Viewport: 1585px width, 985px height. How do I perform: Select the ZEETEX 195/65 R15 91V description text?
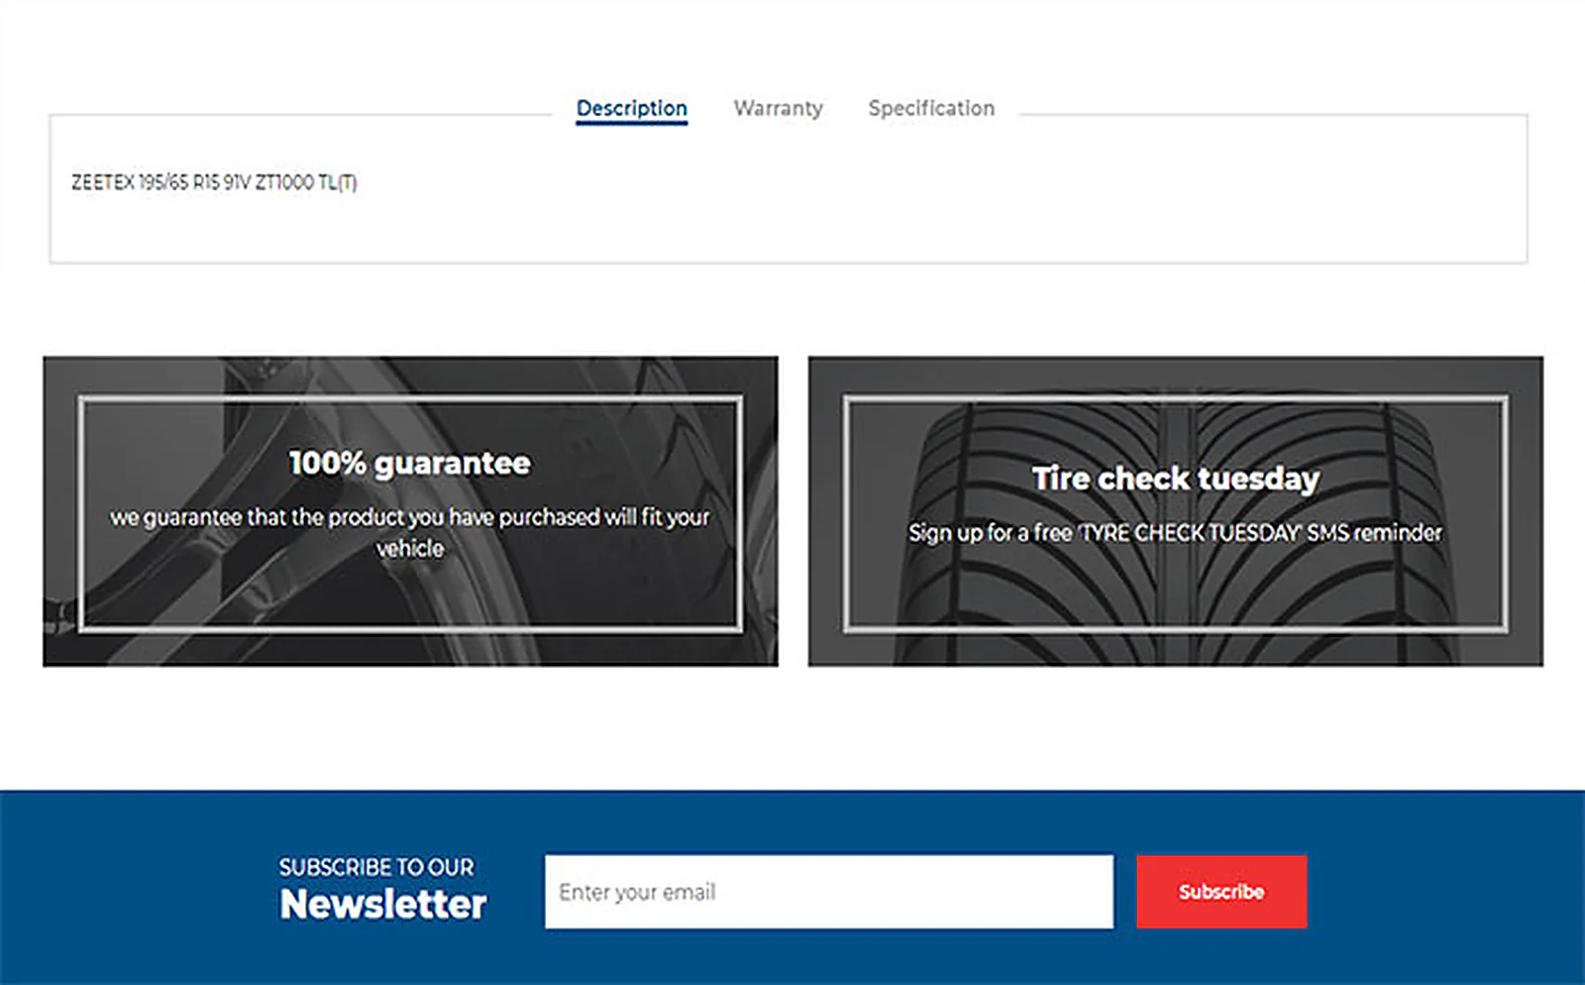(214, 182)
